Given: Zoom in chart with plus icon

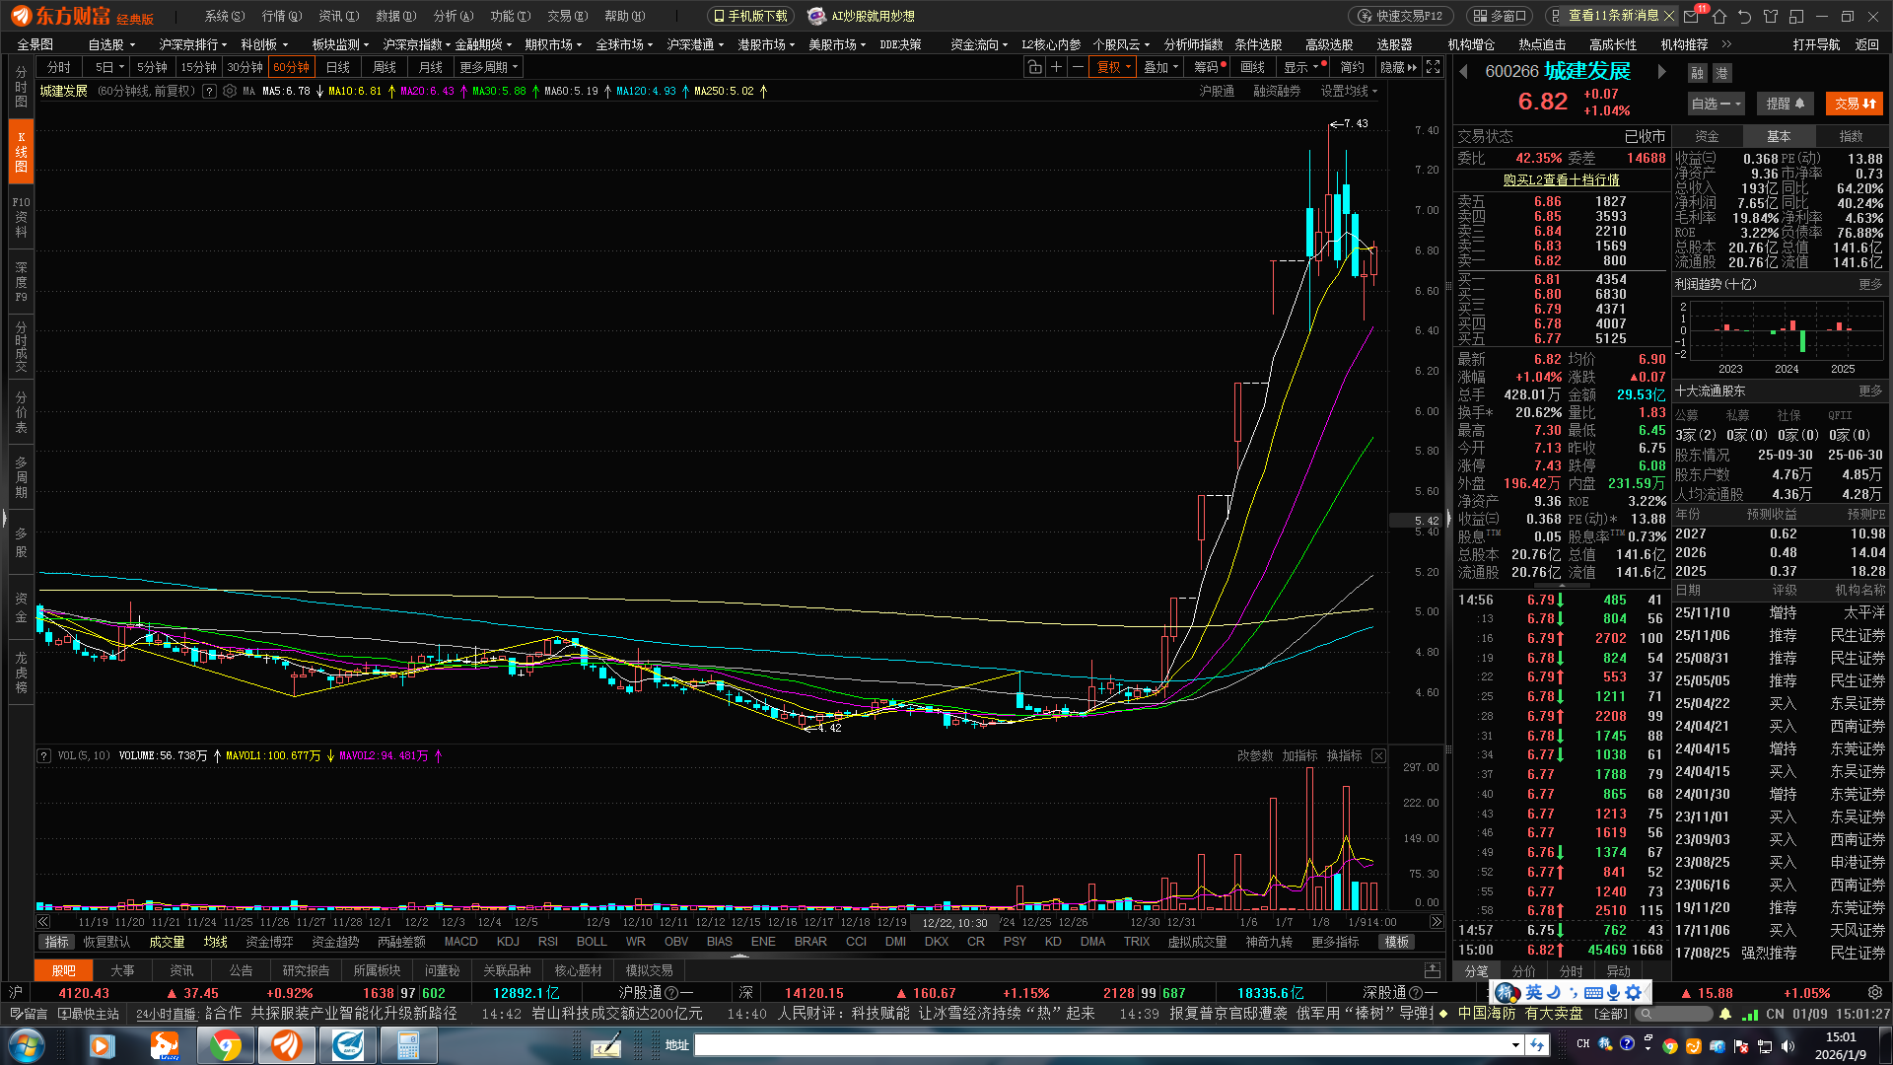Looking at the screenshot, I should (1056, 67).
